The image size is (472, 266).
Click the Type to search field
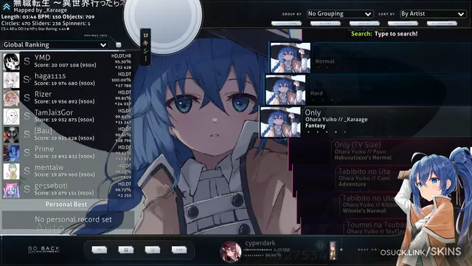[x=384, y=34]
